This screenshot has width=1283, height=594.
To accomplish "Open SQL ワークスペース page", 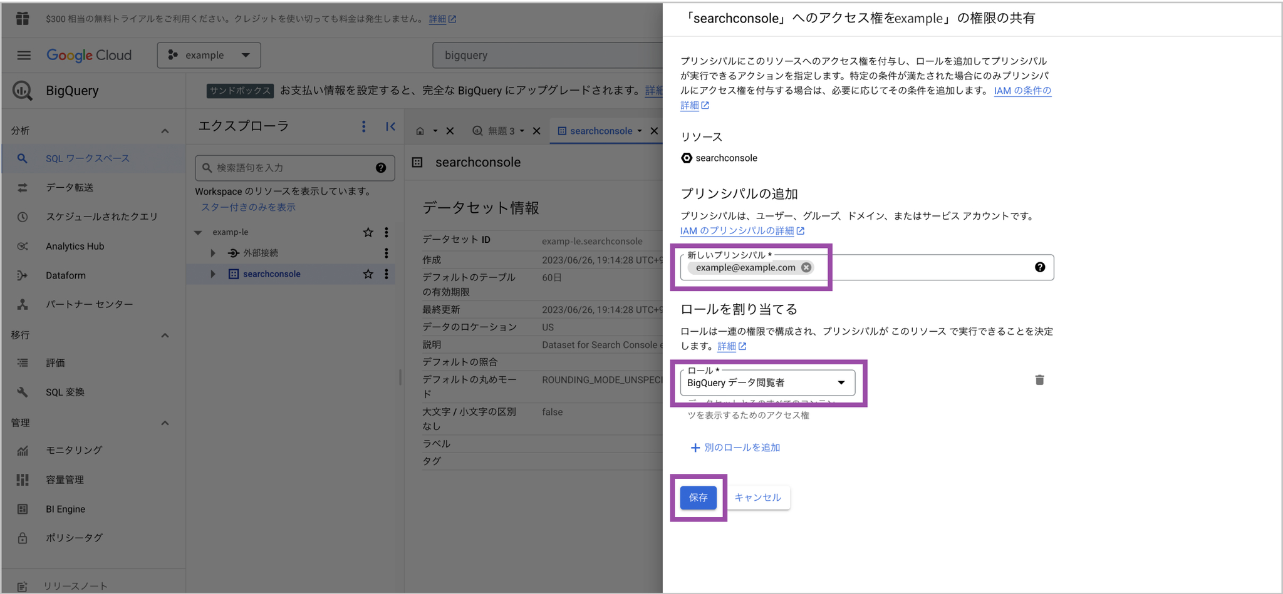I will pyautogui.click(x=94, y=158).
